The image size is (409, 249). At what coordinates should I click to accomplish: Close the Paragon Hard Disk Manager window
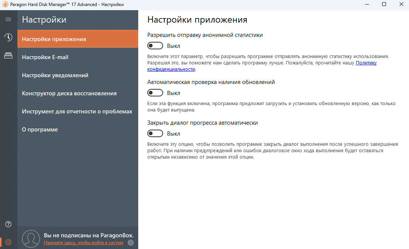pyautogui.click(x=401, y=5)
